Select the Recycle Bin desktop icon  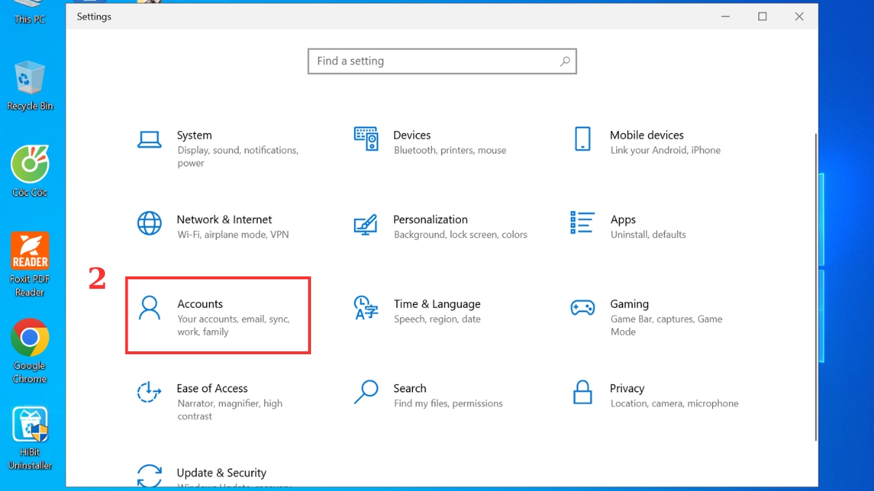pyautogui.click(x=30, y=79)
